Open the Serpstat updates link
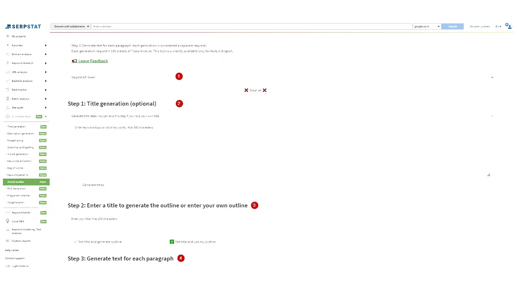This screenshot has width=517, height=290. (480, 27)
